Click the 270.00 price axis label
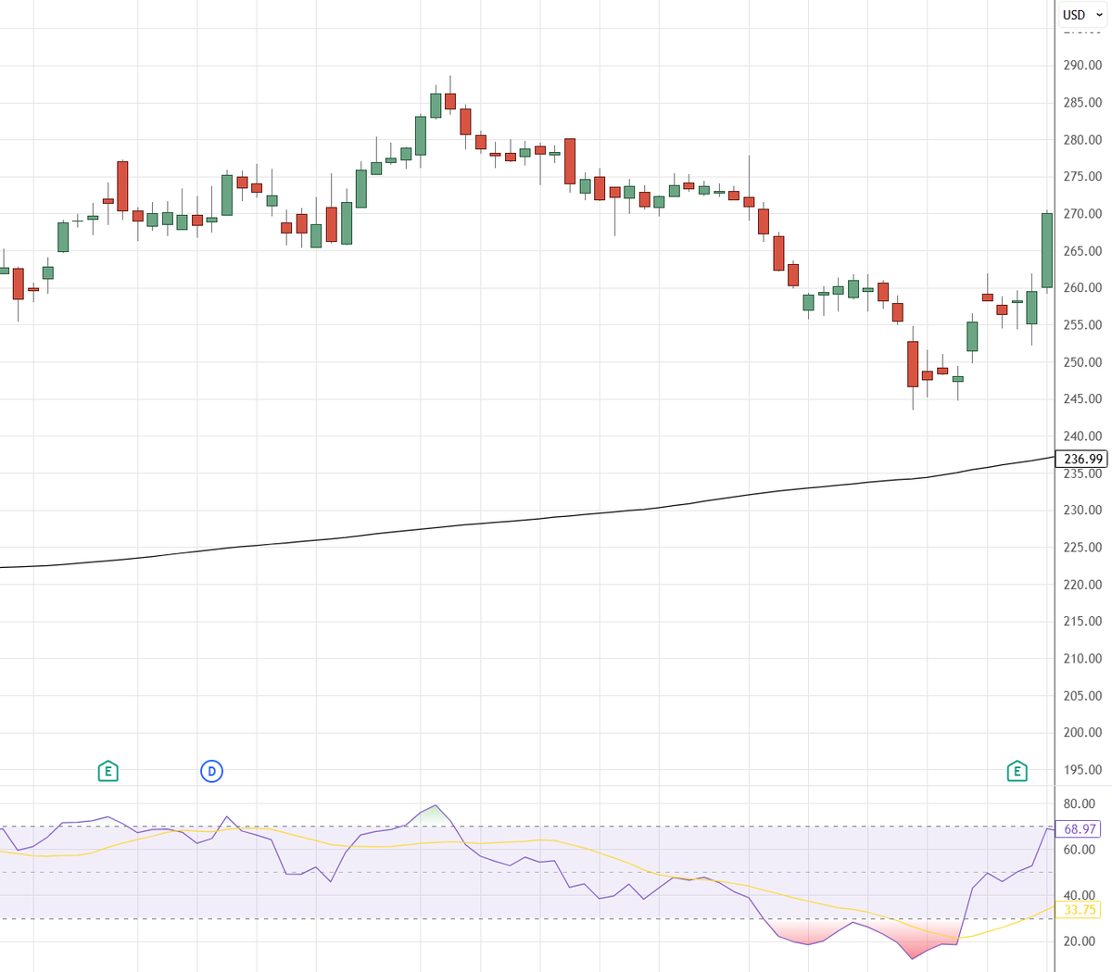 (x=1082, y=213)
